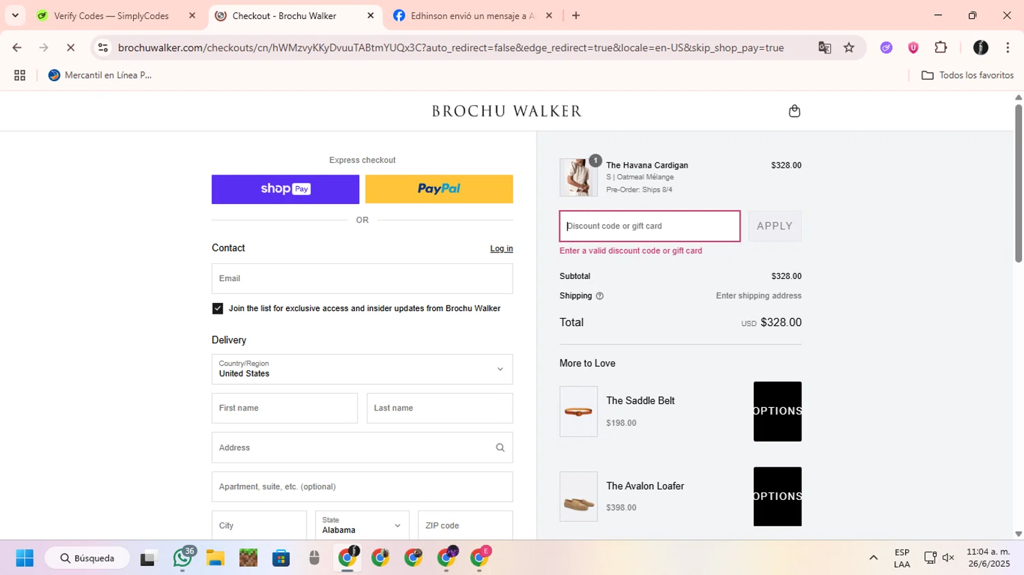The height and width of the screenshot is (575, 1024).
Task: Open the Country/Region dropdown
Action: [362, 369]
